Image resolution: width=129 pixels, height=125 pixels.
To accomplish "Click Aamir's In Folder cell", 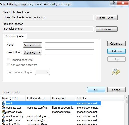I will point(88,103).
